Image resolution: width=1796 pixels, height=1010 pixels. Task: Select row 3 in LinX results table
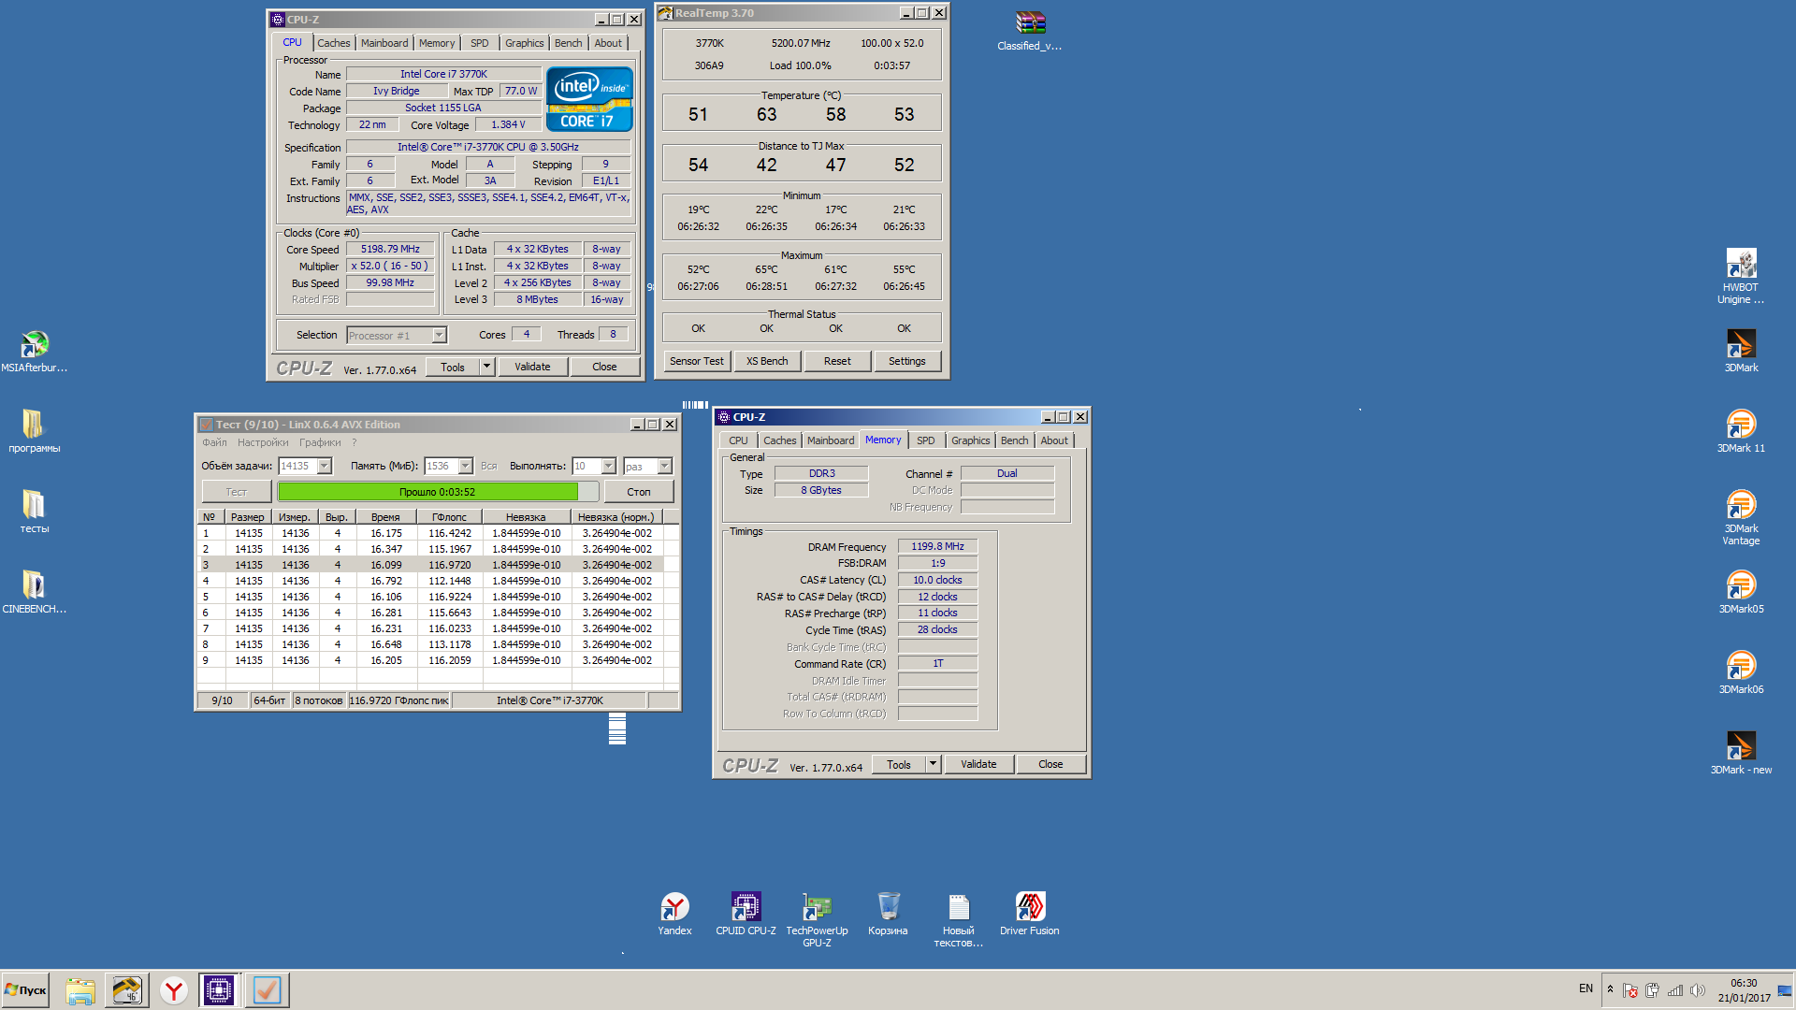click(430, 565)
